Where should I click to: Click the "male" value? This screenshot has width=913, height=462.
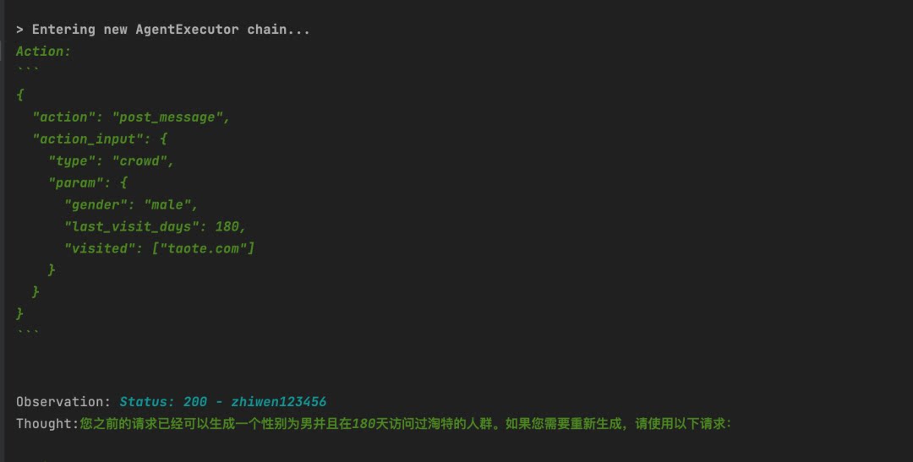coord(171,204)
